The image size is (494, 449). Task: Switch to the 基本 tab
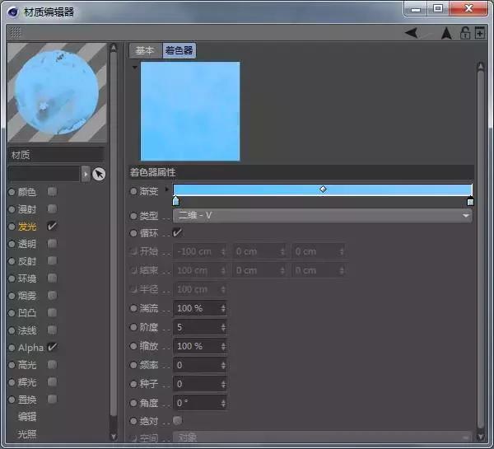(x=145, y=50)
